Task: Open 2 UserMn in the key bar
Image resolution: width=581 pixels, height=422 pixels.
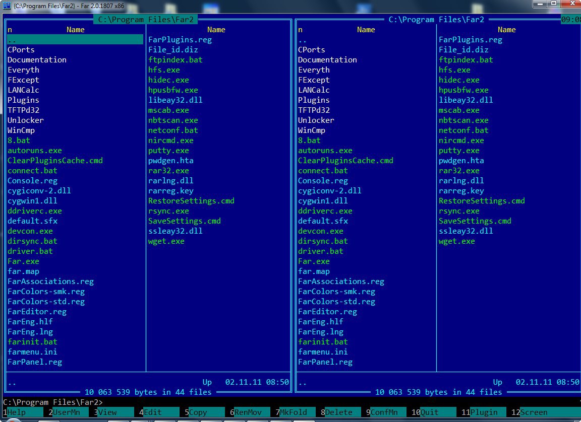Action: (69, 412)
